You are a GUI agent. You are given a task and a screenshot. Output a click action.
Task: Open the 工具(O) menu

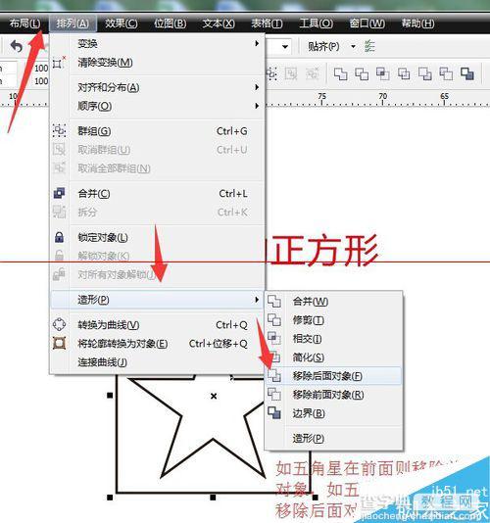point(317,24)
